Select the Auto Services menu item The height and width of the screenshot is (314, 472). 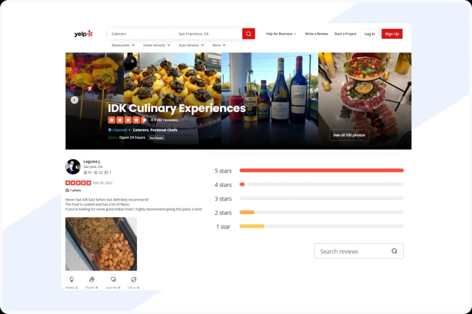(x=191, y=45)
